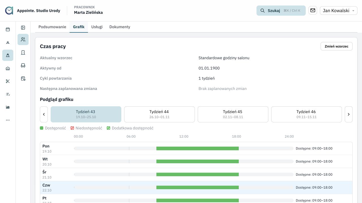Open the Usługi tab
The width and height of the screenshot is (362, 203).
[97, 27]
